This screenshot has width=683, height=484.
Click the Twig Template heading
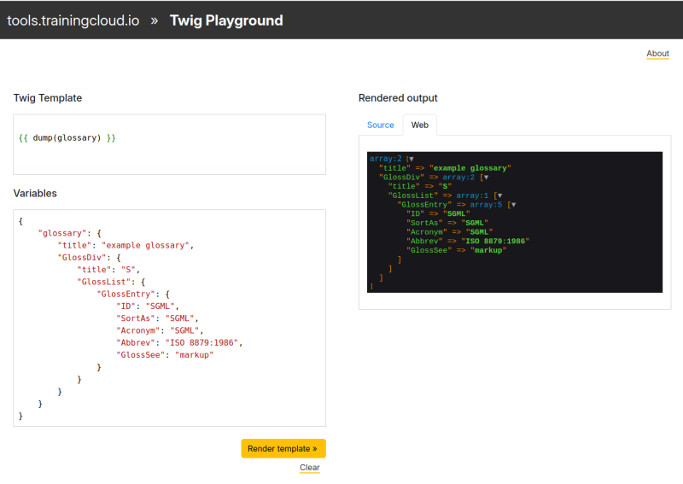click(x=48, y=98)
